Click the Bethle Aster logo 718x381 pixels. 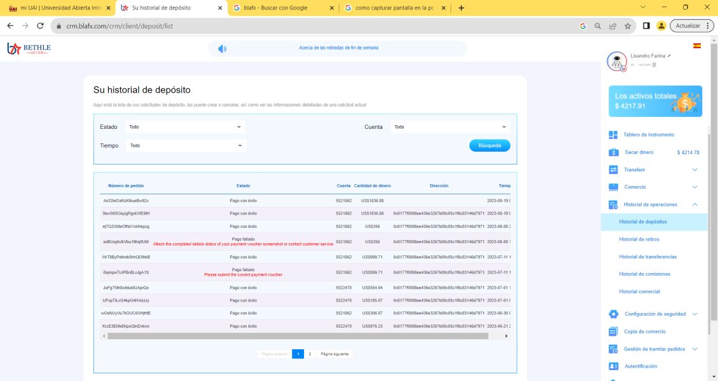coord(29,49)
